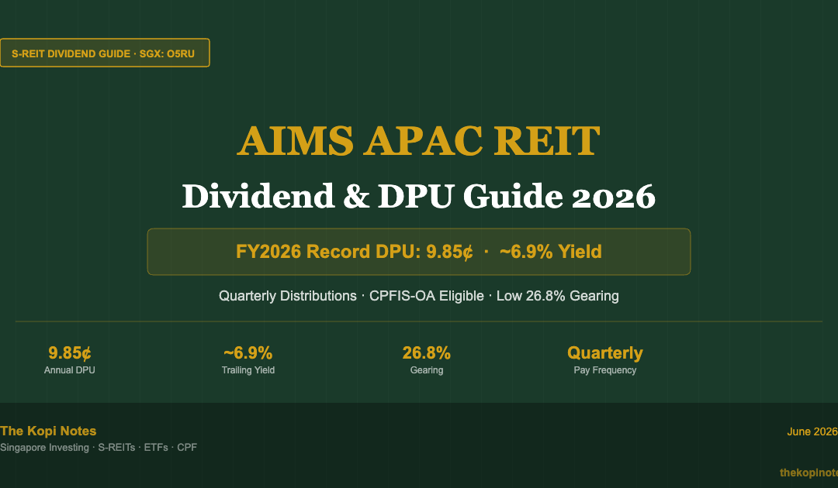Screen dimensions: 838x488
Task: Click the ~6.9% stat value
Action: click(248, 353)
